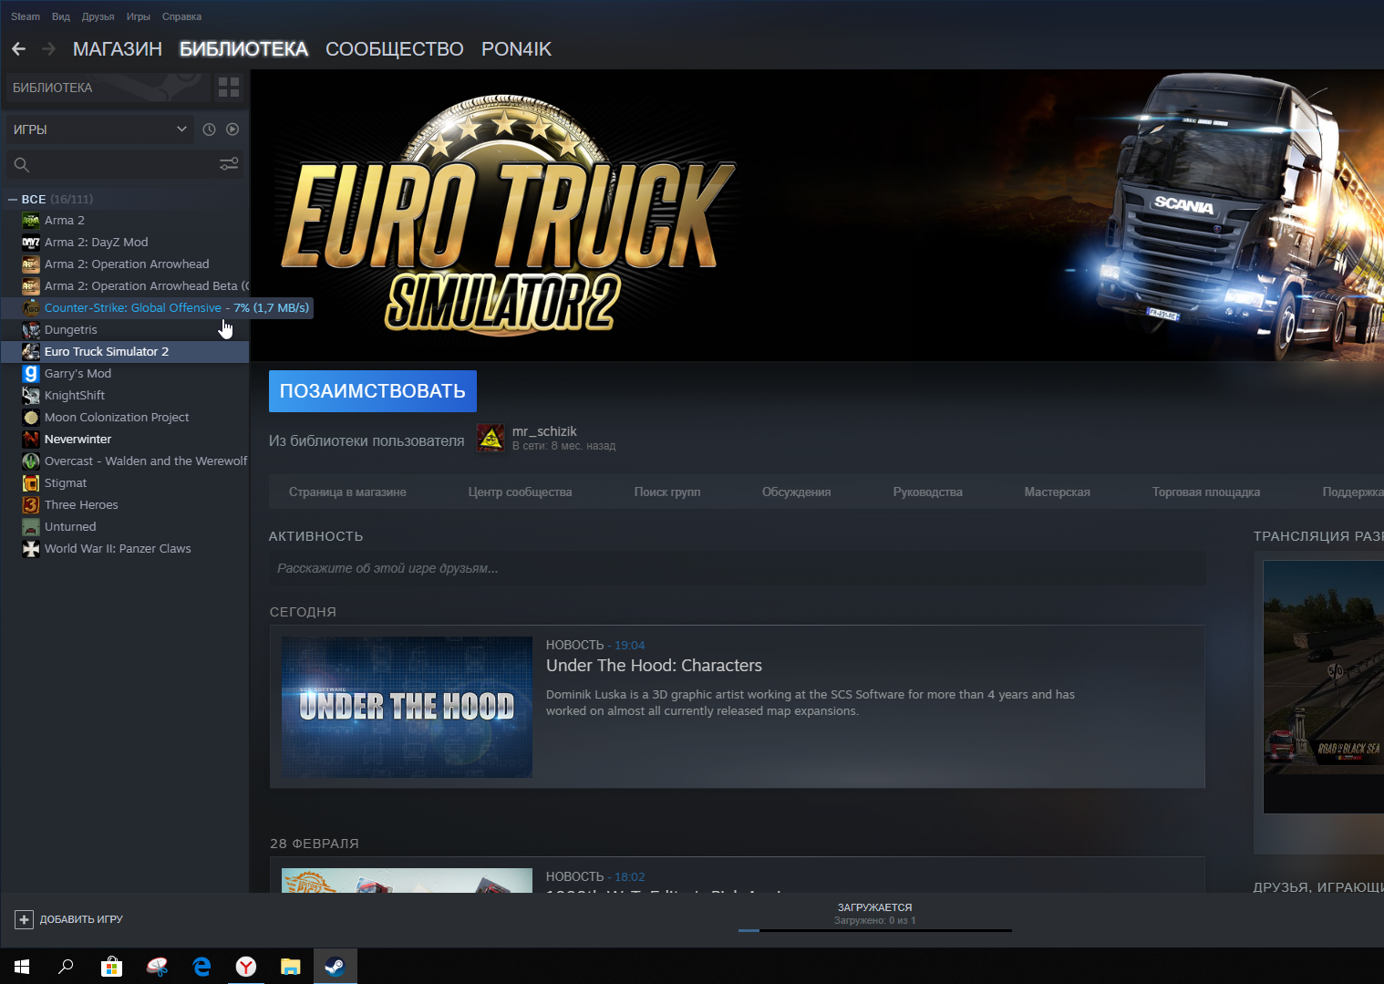Click the library search field
The image size is (1384, 984).
[124, 164]
